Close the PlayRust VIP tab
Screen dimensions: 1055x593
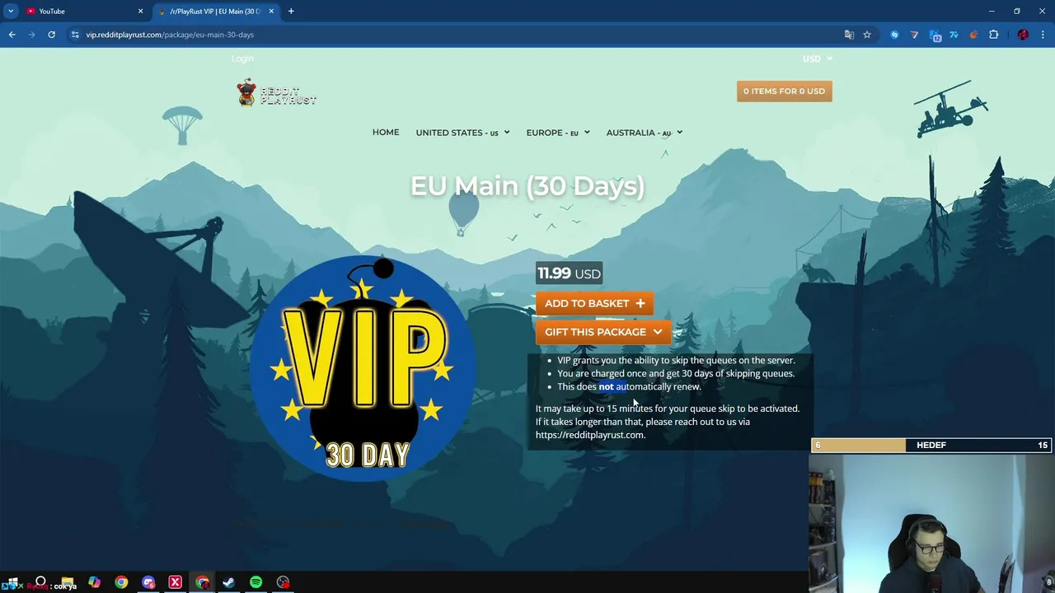[271, 11]
